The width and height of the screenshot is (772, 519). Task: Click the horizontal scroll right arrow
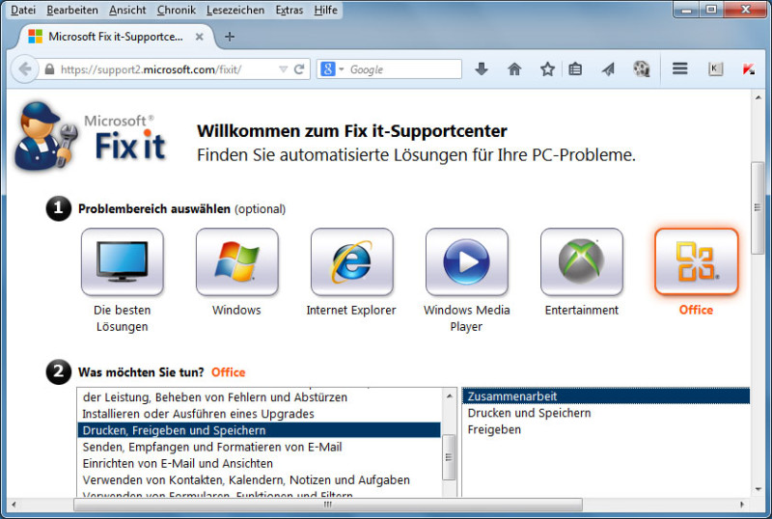coord(742,505)
